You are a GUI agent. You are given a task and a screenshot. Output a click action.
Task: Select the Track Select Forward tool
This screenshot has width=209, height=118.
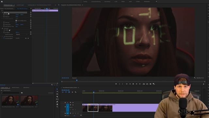(57, 91)
